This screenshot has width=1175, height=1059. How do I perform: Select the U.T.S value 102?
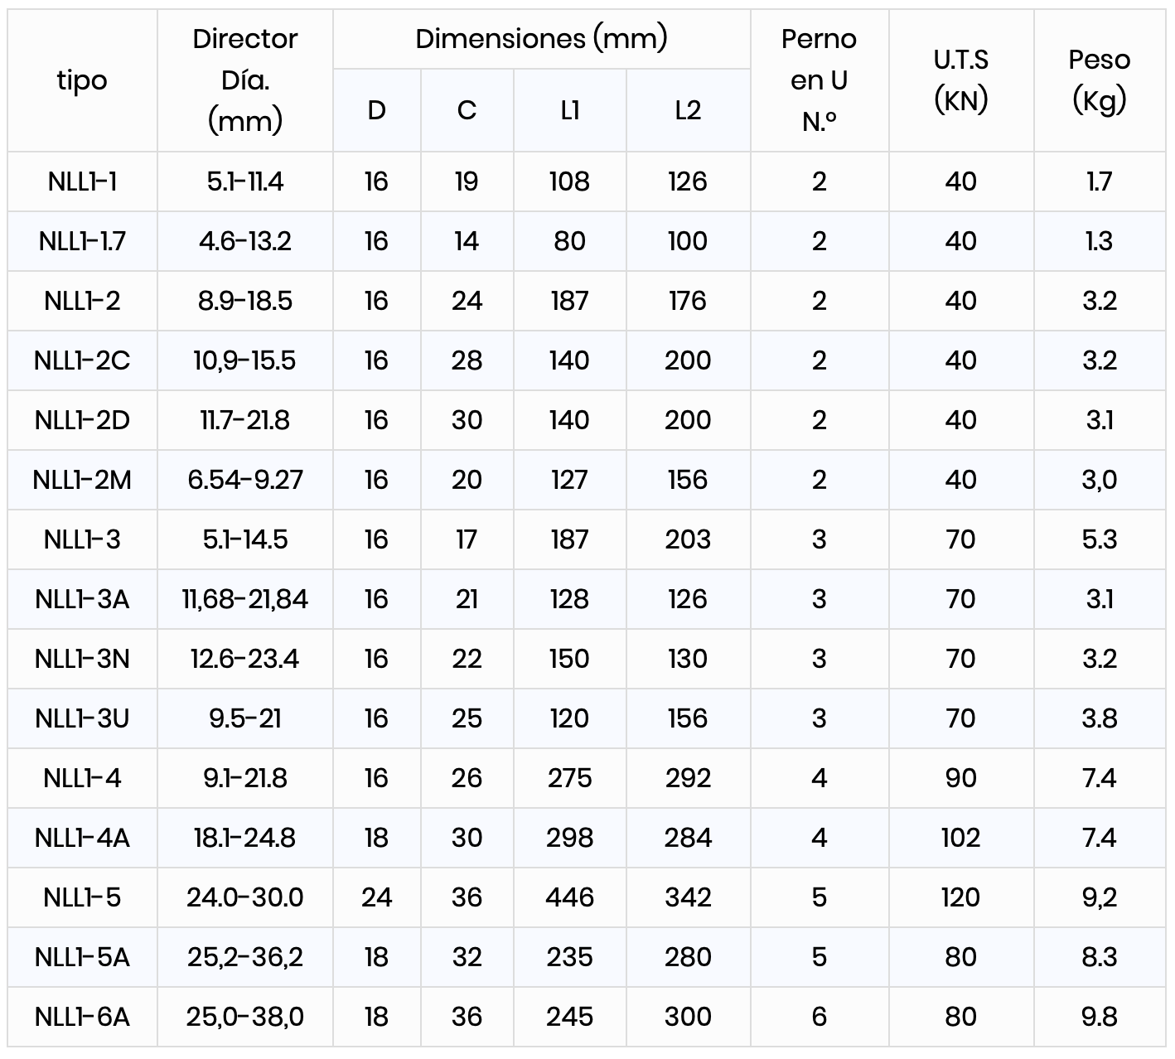(x=961, y=838)
